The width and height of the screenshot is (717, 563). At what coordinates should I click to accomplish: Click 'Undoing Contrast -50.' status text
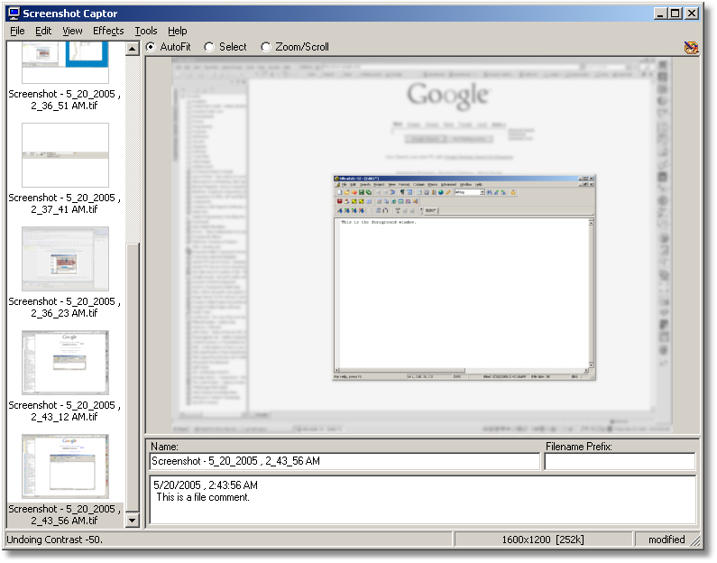tap(55, 540)
